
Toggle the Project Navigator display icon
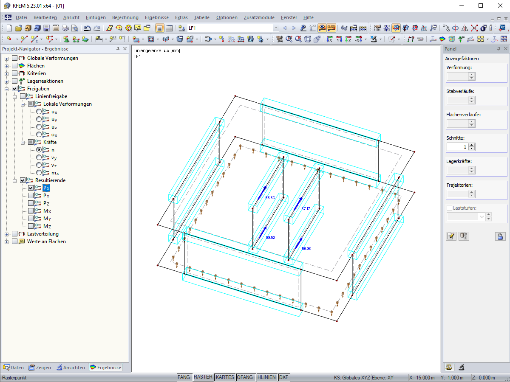click(x=159, y=28)
